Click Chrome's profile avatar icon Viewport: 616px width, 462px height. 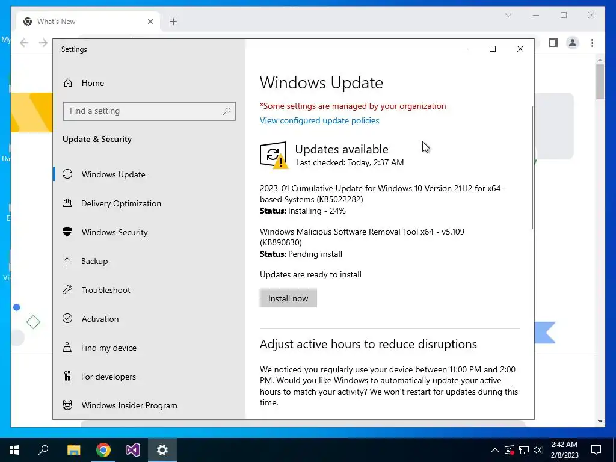coord(573,43)
